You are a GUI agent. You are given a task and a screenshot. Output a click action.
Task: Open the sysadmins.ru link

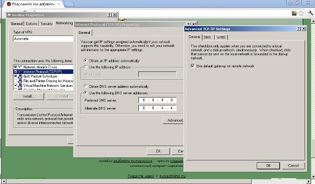(x=172, y=176)
